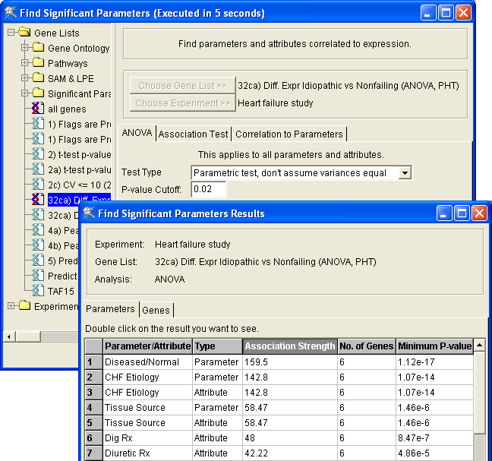This screenshot has height=461, width=492.
Task: Switch to the Association Test tab
Action: 193,134
